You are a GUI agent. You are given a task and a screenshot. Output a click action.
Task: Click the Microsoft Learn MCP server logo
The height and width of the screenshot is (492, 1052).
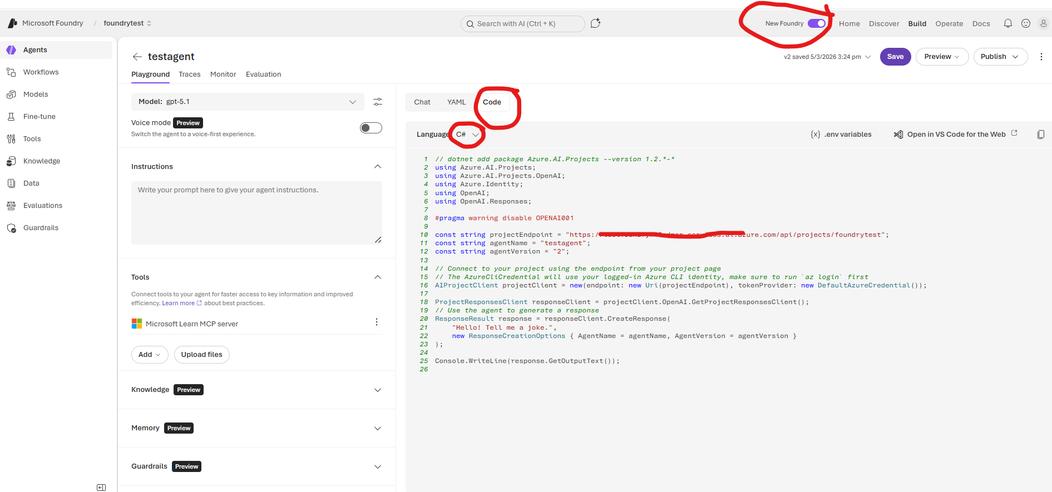click(137, 324)
